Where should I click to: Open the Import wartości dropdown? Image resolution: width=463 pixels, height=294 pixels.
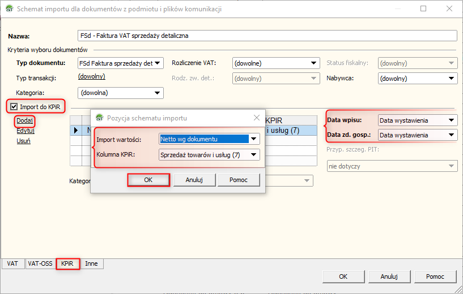pos(254,139)
